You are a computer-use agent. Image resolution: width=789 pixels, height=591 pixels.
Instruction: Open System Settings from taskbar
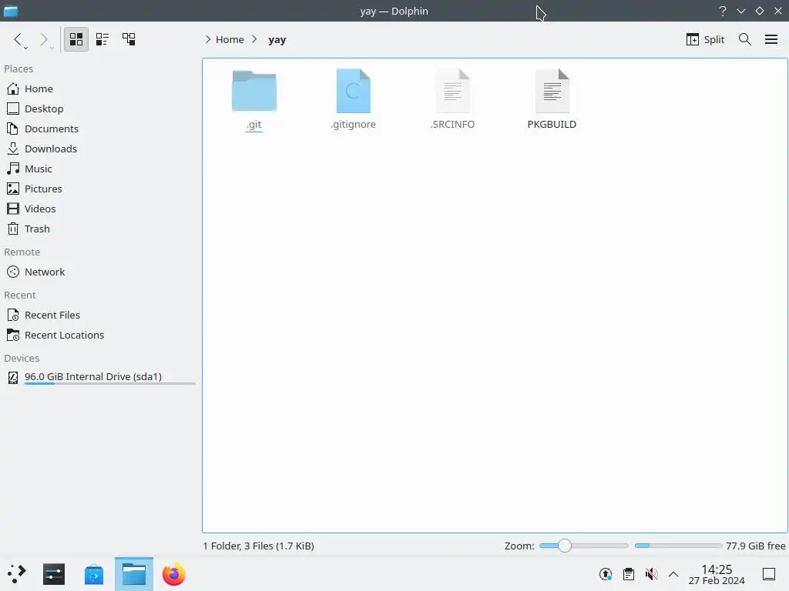pyautogui.click(x=54, y=574)
